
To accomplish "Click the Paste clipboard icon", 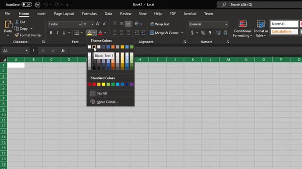I will tap(8, 24).
